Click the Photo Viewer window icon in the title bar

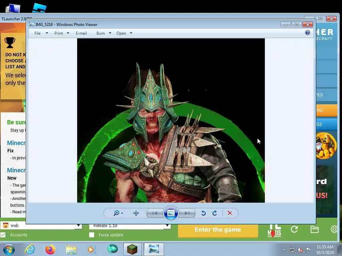(32, 25)
